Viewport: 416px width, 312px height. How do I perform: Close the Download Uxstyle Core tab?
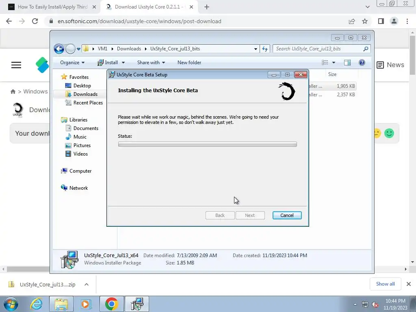click(191, 7)
